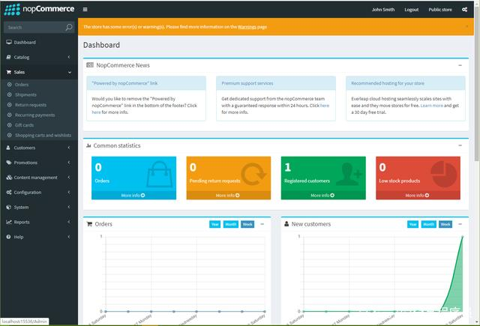Open the settings gears icon in header
480x326 pixels.
tap(464, 10)
